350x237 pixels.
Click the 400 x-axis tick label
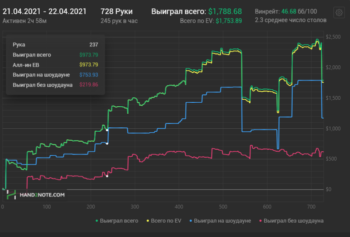(179, 207)
